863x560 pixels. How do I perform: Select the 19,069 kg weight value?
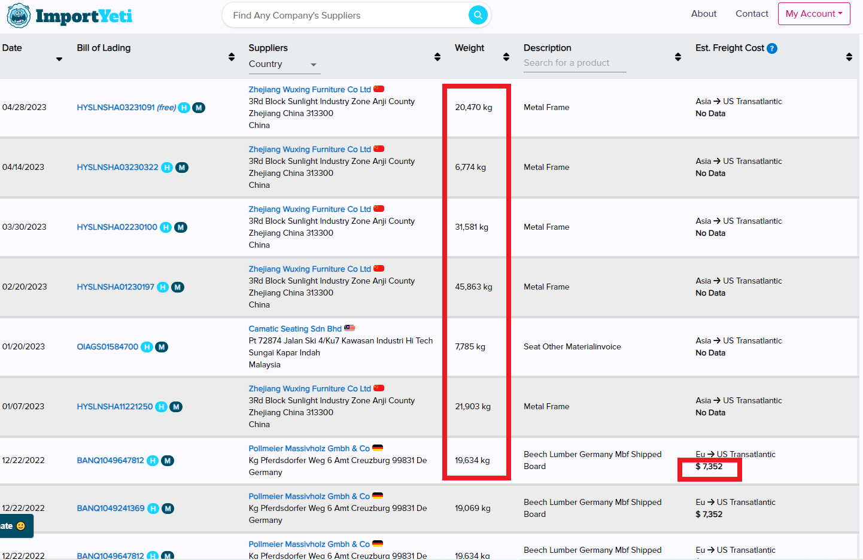coord(472,509)
